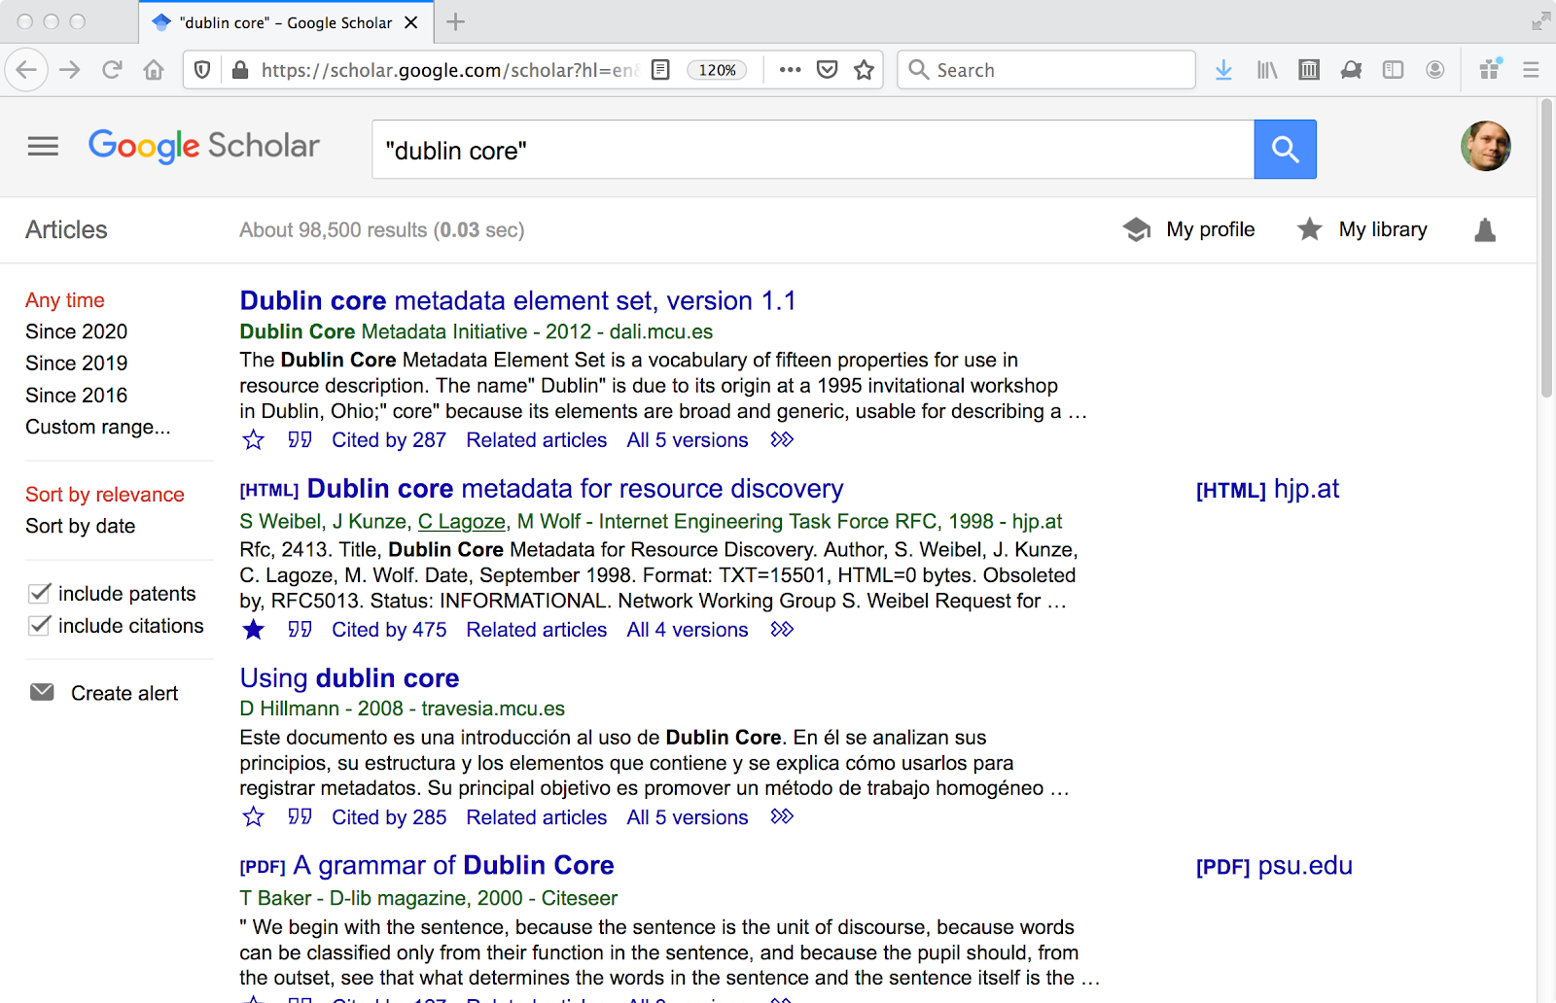Image resolution: width=1556 pixels, height=1003 pixels.
Task: Save 'Dublin core metadata element set' with star
Action: click(x=253, y=440)
